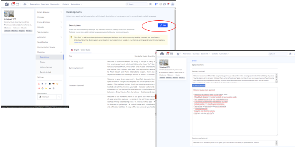Open the JG user avatar

[x=173, y=4]
